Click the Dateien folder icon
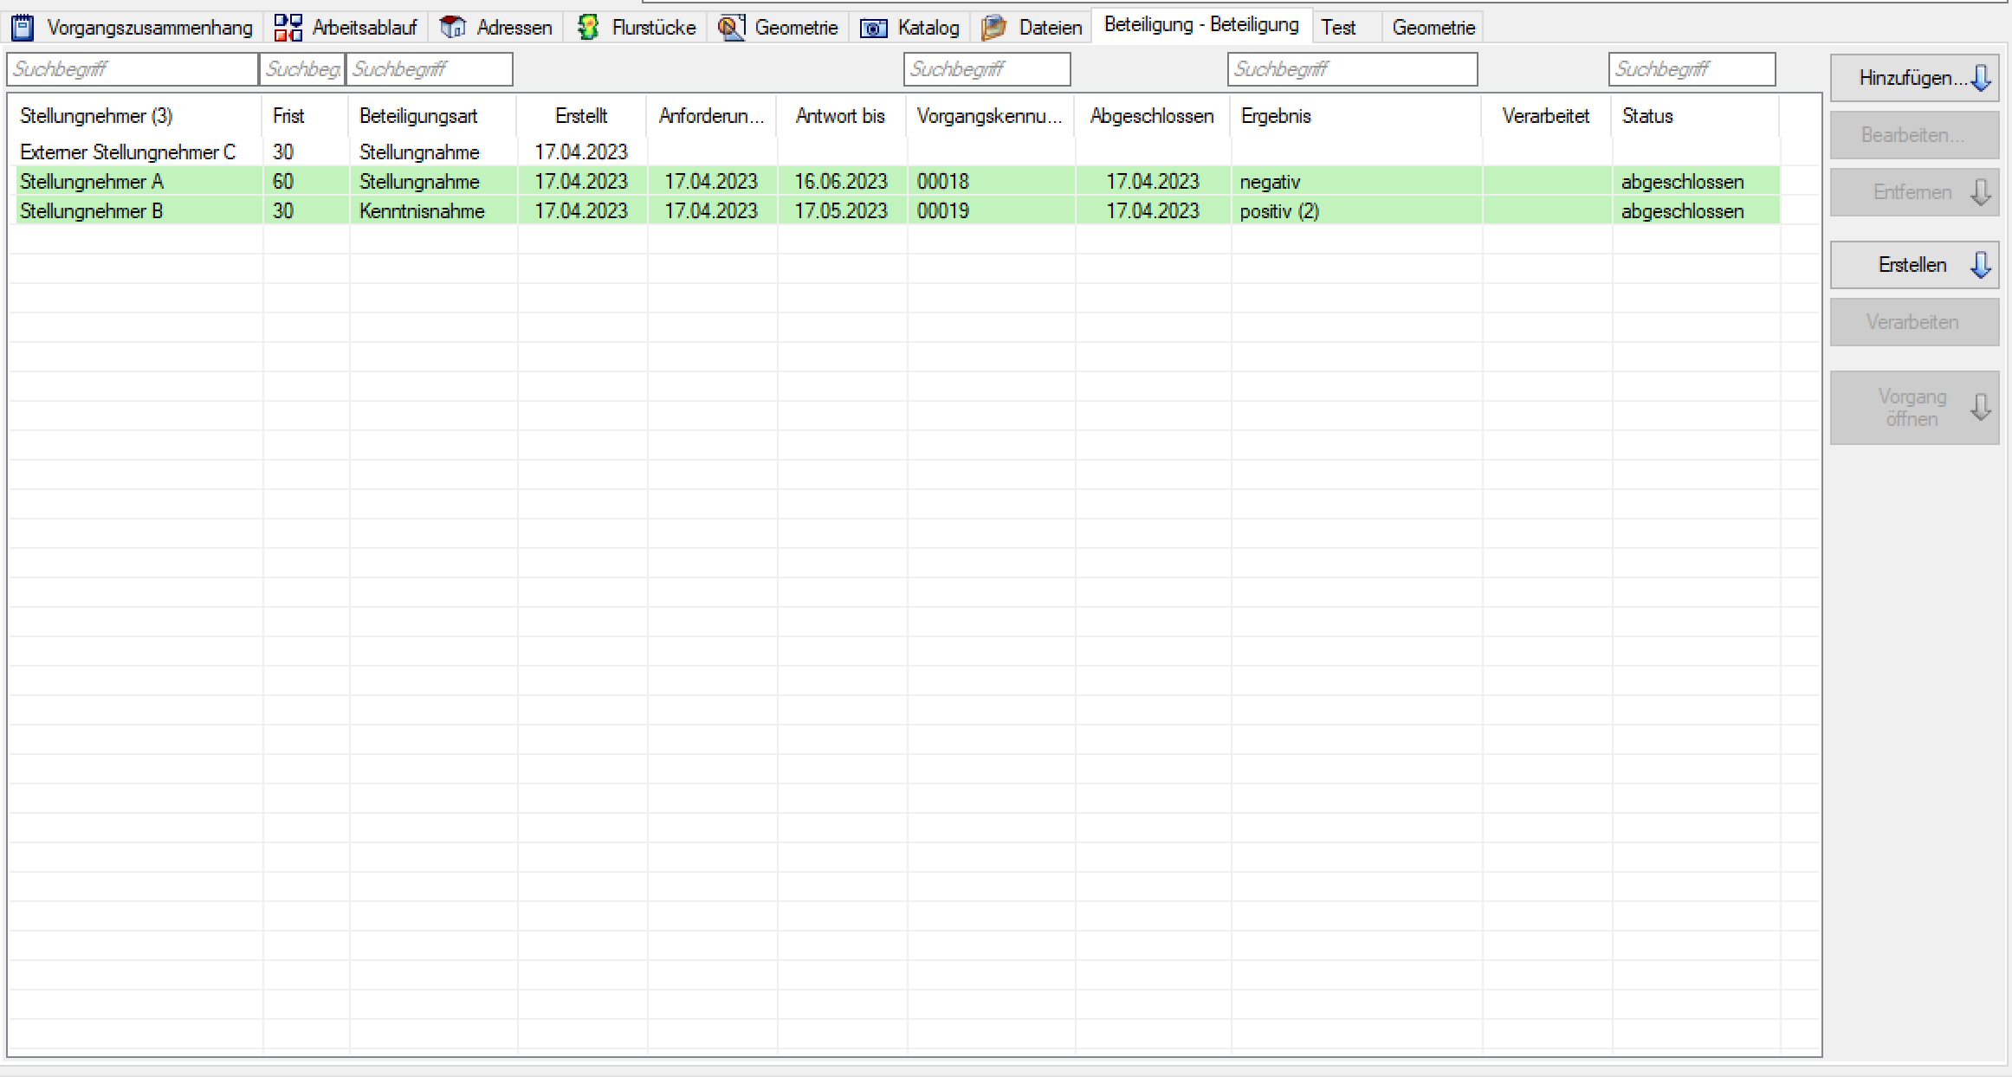Image resolution: width=2012 pixels, height=1077 pixels. point(993,28)
